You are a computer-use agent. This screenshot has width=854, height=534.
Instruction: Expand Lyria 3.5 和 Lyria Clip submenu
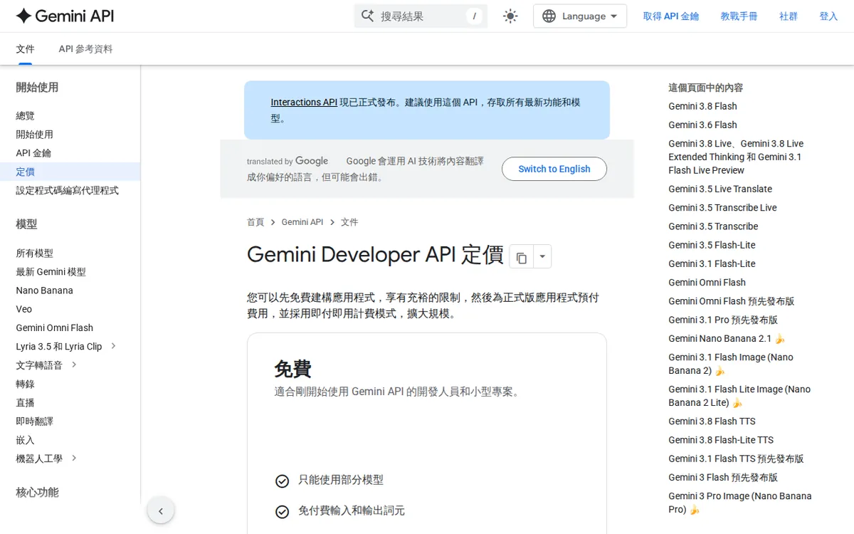113,346
